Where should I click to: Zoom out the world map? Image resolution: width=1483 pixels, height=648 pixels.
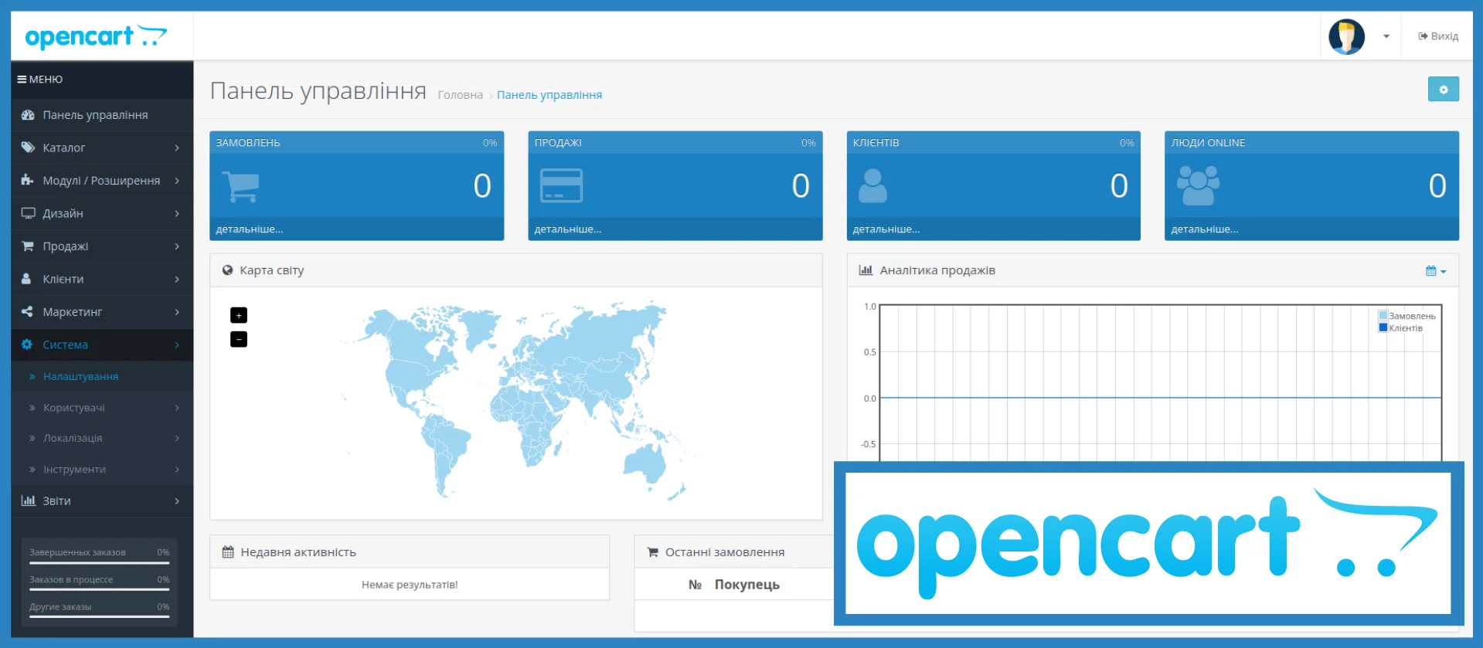239,339
